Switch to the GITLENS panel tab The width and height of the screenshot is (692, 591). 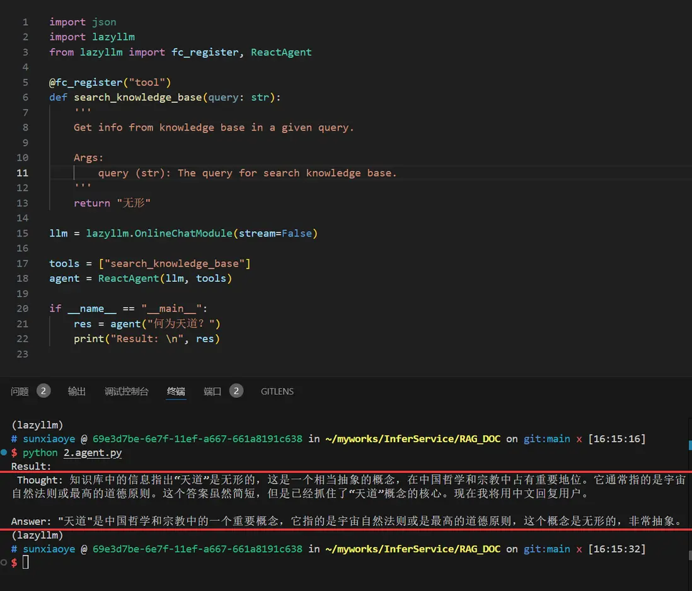(x=277, y=391)
